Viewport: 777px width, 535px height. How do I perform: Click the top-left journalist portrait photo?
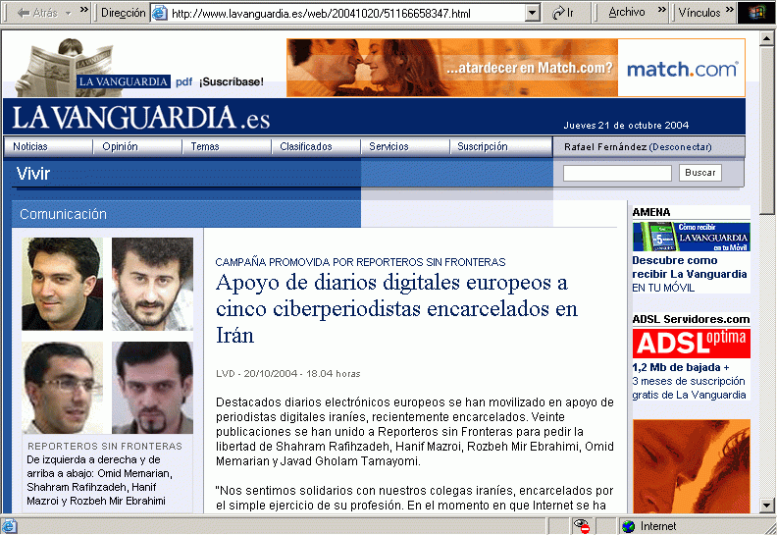[62, 284]
